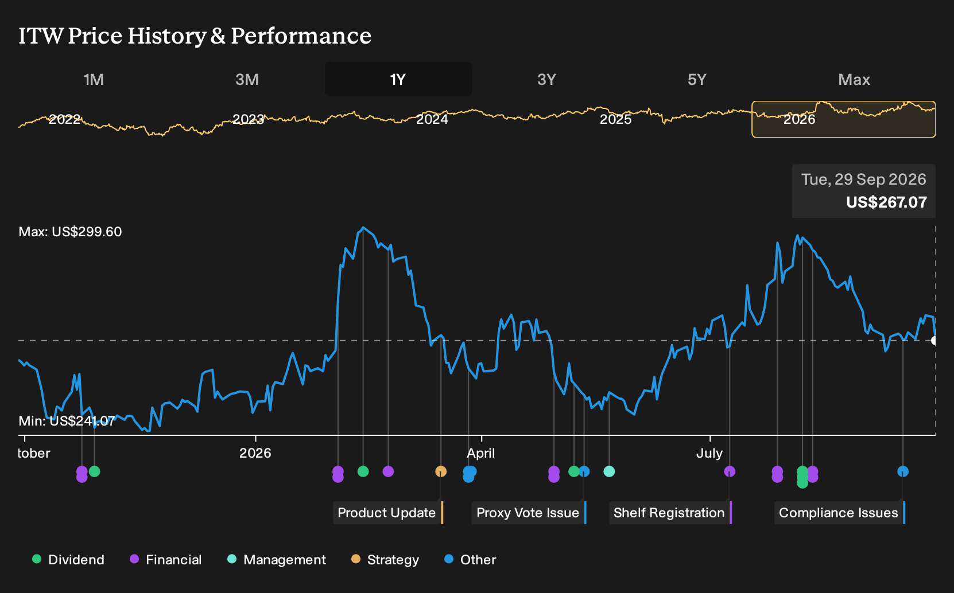Viewport: 954px width, 593px height.
Task: Click 2022 on the overview timeline
Action: [65, 119]
